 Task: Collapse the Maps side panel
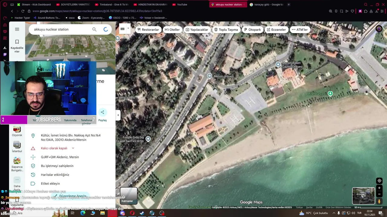coord(118,115)
